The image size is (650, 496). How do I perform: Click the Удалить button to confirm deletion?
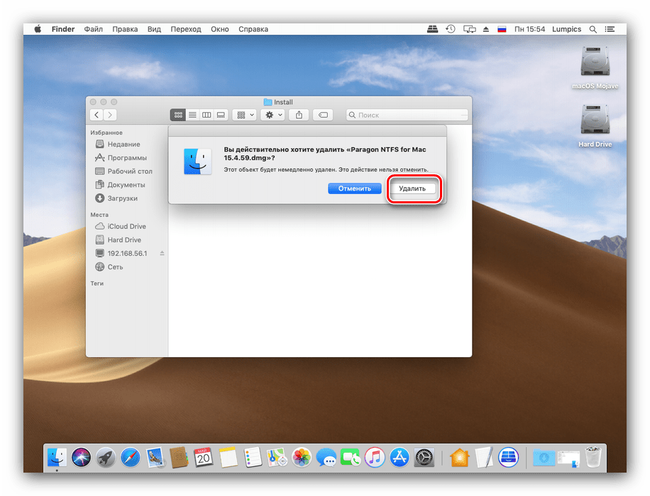[x=412, y=188]
